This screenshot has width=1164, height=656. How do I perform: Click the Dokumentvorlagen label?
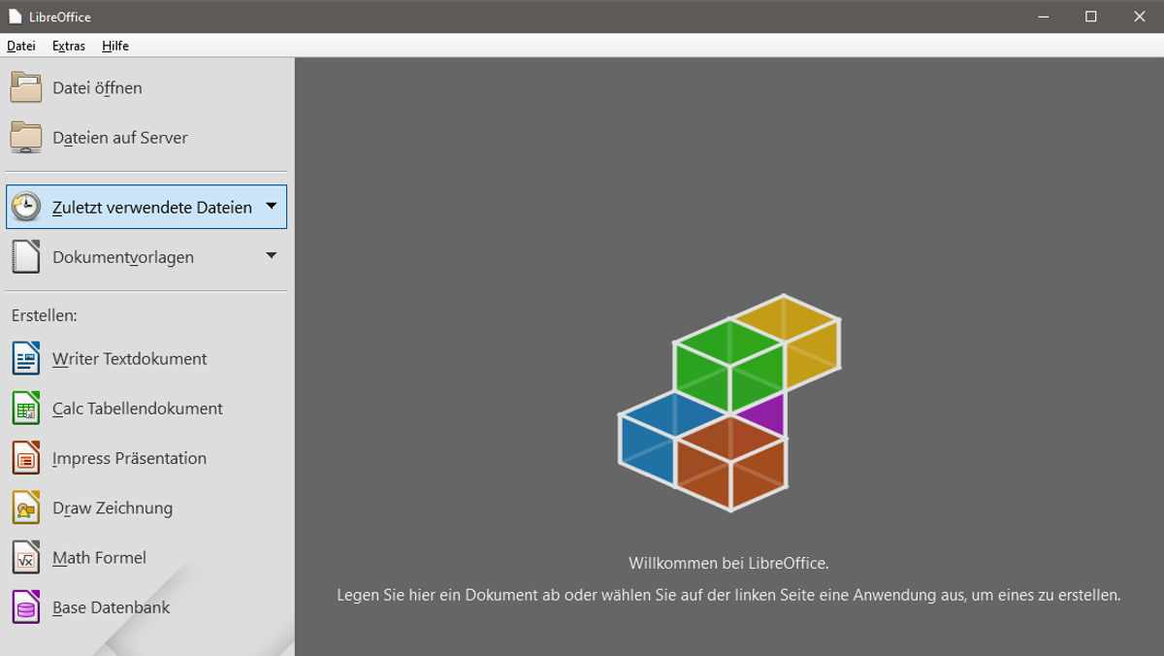click(x=123, y=257)
